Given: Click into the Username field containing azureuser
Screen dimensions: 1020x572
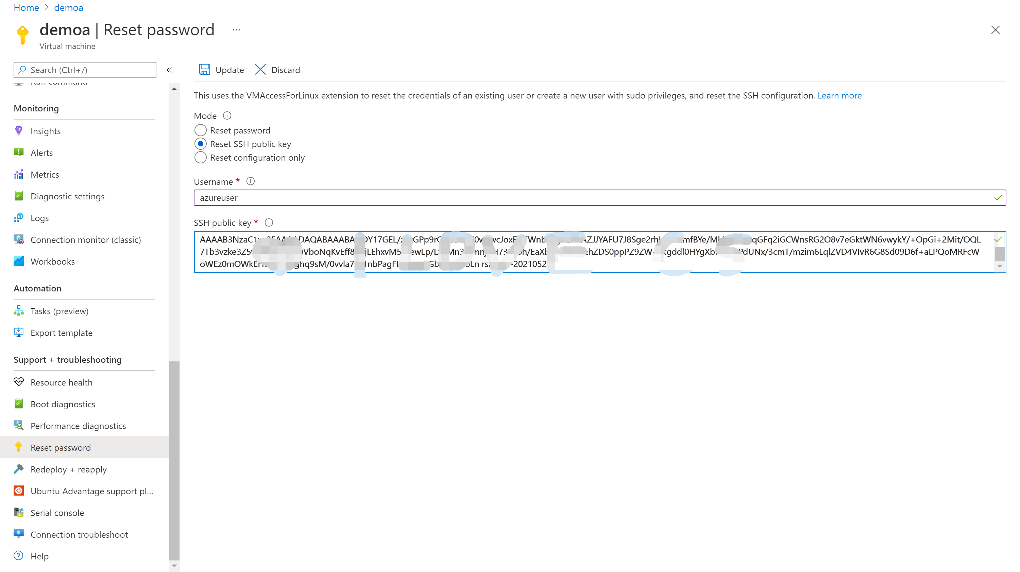Looking at the screenshot, I should (600, 197).
